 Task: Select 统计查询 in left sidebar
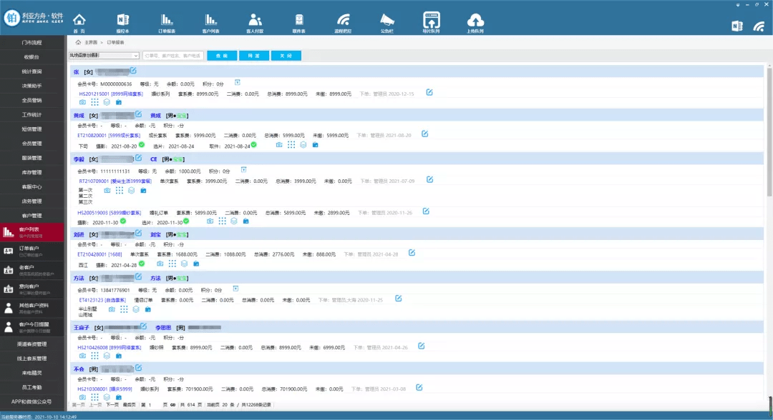pos(32,71)
